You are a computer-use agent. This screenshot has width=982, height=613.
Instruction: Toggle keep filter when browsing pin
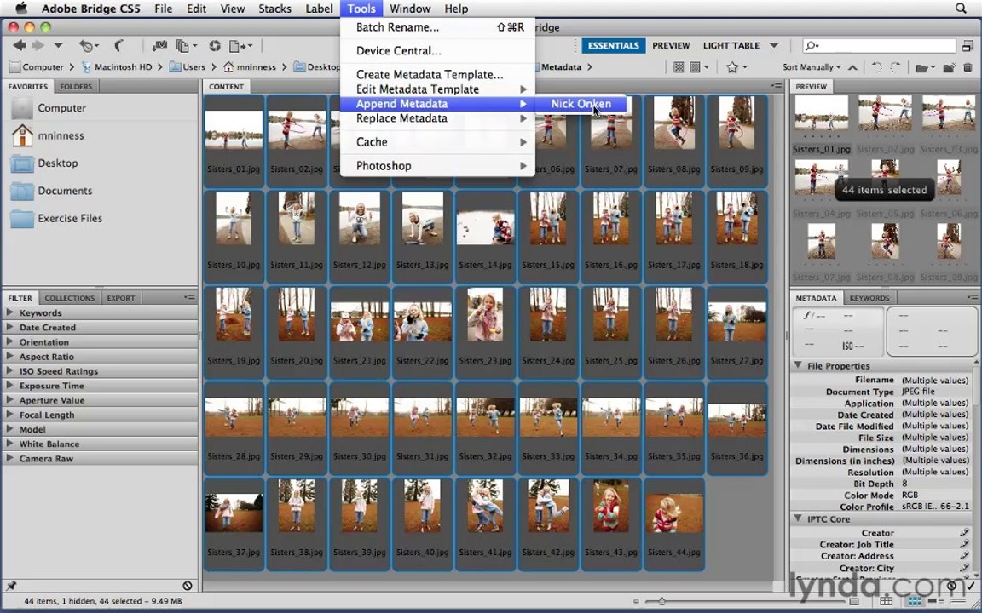point(11,586)
